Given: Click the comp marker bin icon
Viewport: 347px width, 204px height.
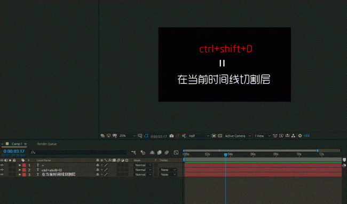Looking at the screenshot, I should [x=344, y=160].
